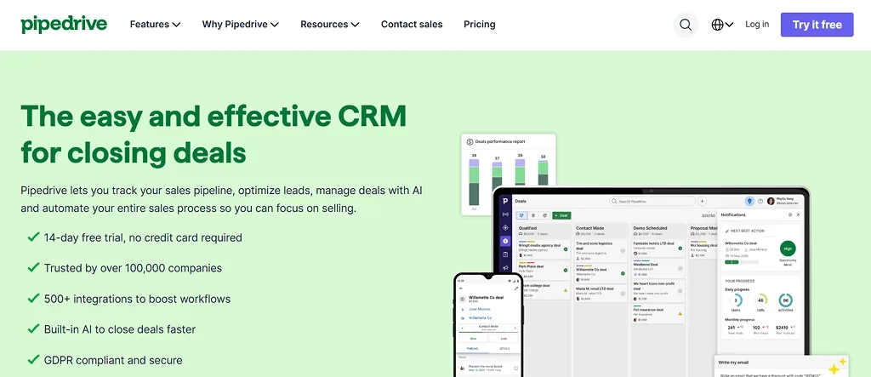
Task: Click the Lost button on phone mockup
Action: click(x=504, y=339)
